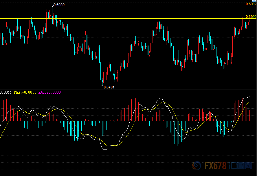
Task: Click the MACD:0.0000 indicator value
Action: click(x=49, y=92)
